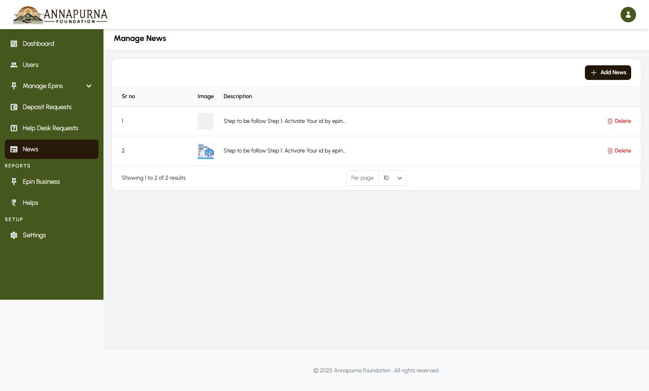The width and height of the screenshot is (649, 391).
Task: Select the News menu item
Action: [52, 149]
